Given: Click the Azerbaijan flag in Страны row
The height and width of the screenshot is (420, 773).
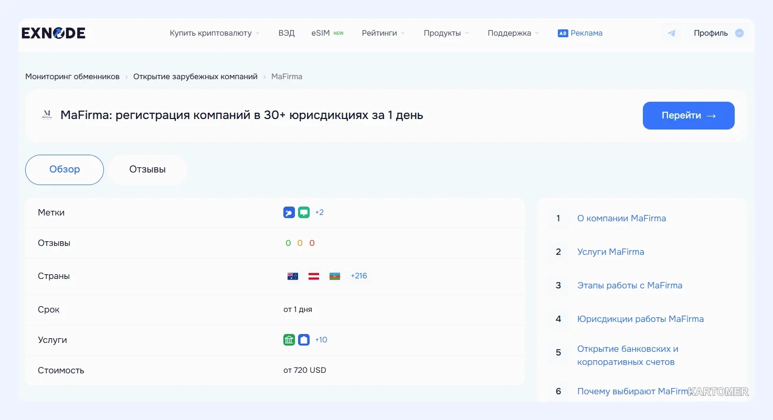Looking at the screenshot, I should [335, 276].
